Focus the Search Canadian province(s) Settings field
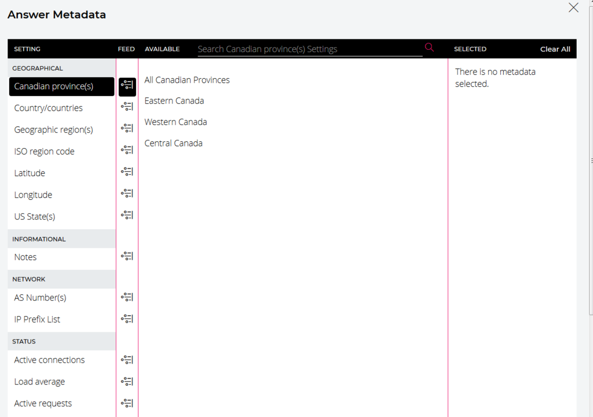The image size is (593, 417). 310,49
